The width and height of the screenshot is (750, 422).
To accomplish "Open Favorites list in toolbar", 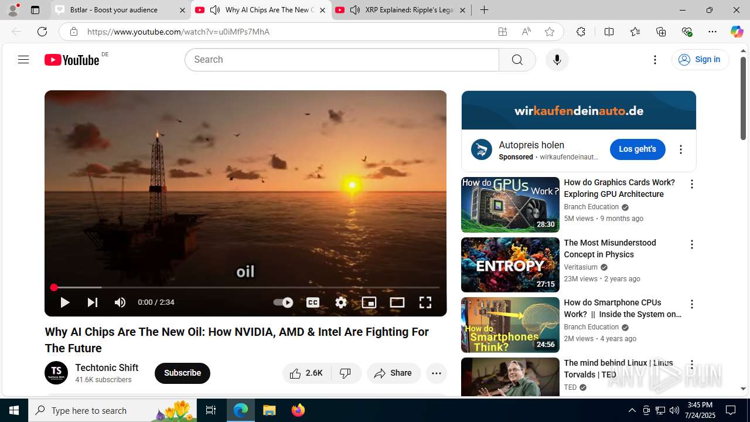I will pos(635,32).
